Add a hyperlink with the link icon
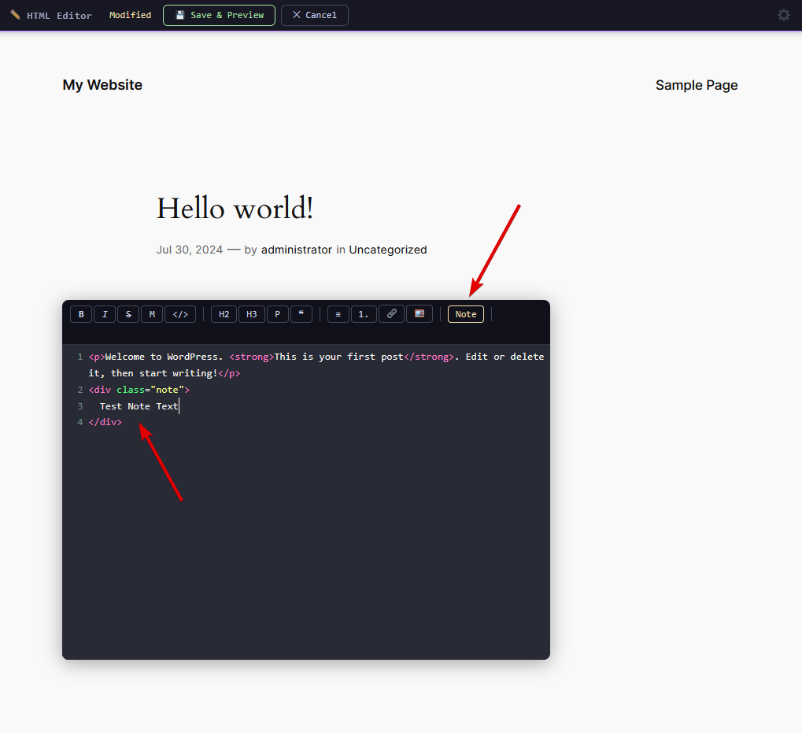Screen dimensions: 802x733 (x=391, y=313)
